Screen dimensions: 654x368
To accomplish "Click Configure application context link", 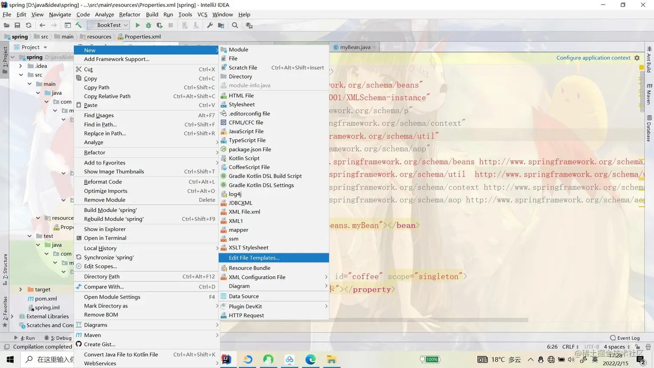I will pos(593,58).
